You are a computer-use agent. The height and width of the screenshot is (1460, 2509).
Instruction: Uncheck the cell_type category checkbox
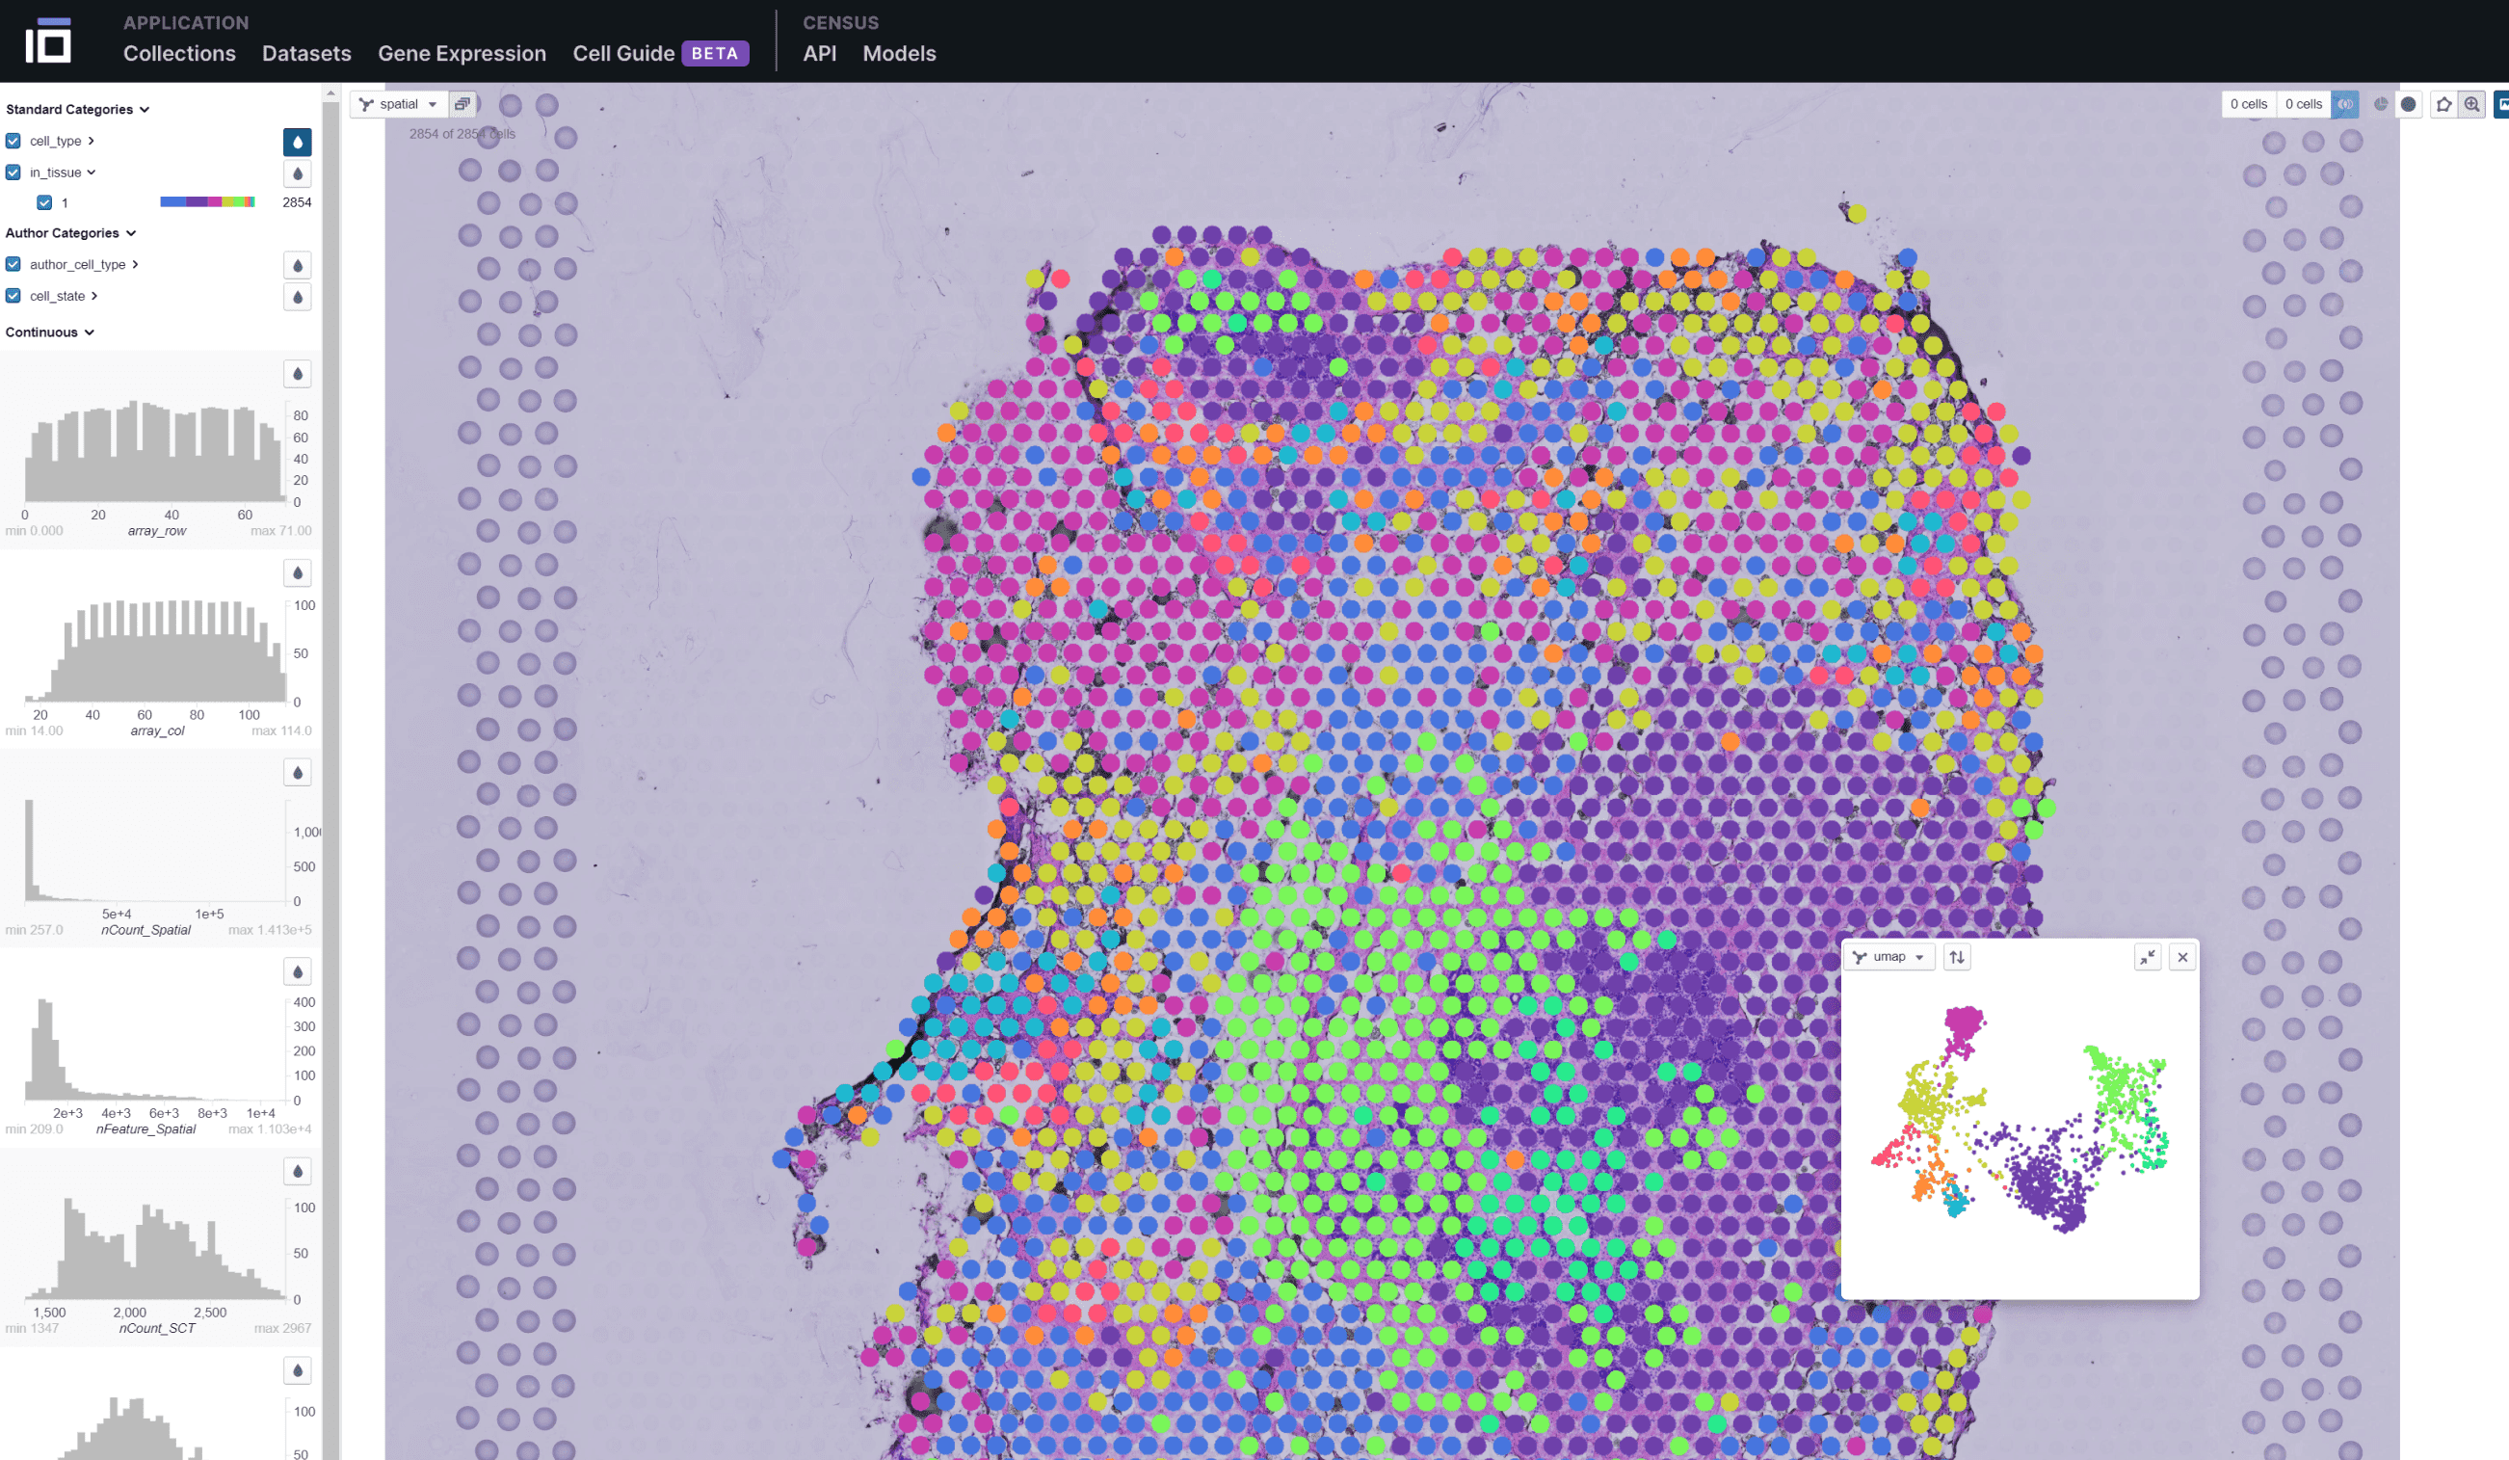tap(13, 141)
